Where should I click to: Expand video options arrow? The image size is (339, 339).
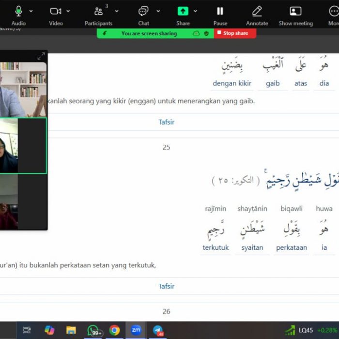click(x=68, y=11)
